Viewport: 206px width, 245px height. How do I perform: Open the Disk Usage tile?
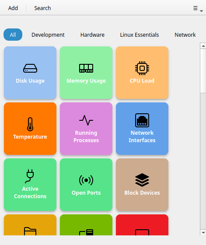point(30,73)
